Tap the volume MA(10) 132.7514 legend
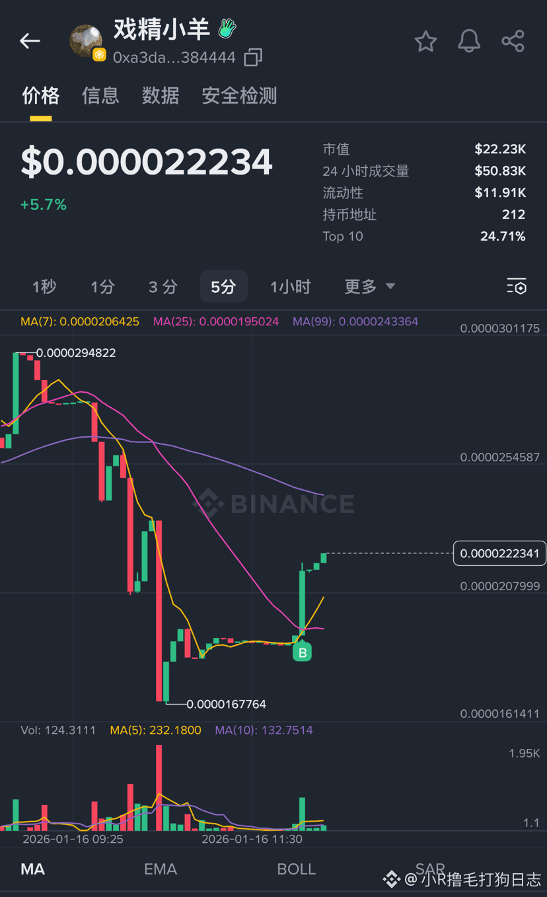This screenshot has width=547, height=897. click(x=264, y=730)
